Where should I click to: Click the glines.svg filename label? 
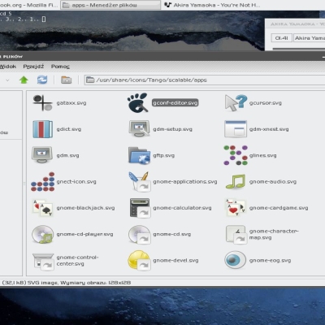(x=262, y=155)
